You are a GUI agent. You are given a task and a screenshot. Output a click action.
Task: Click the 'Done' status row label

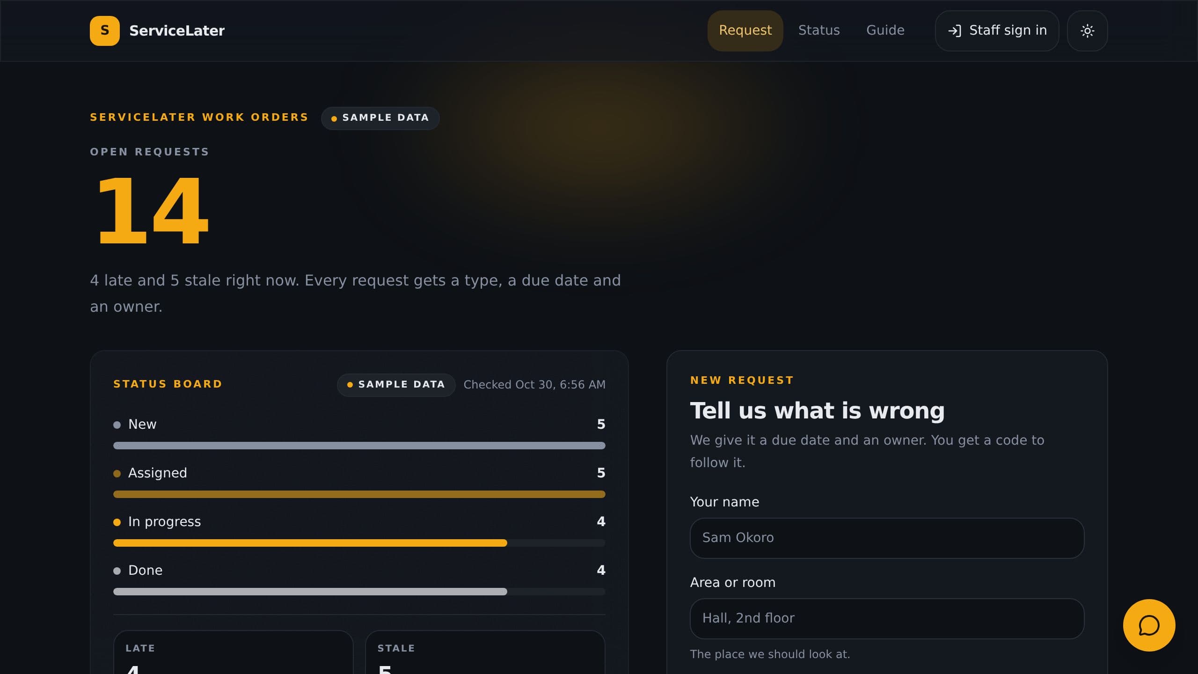point(145,570)
